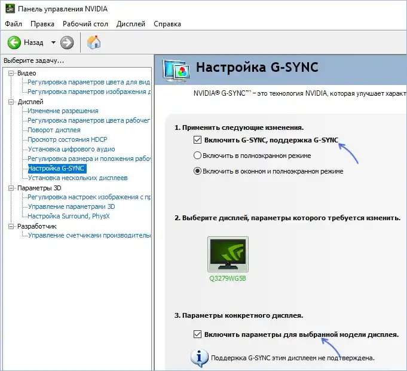Click the Дисплей category label in tree
The height and width of the screenshot is (371, 407).
click(30, 102)
